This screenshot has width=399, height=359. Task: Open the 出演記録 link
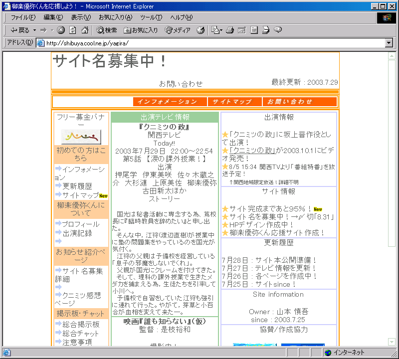point(77,233)
